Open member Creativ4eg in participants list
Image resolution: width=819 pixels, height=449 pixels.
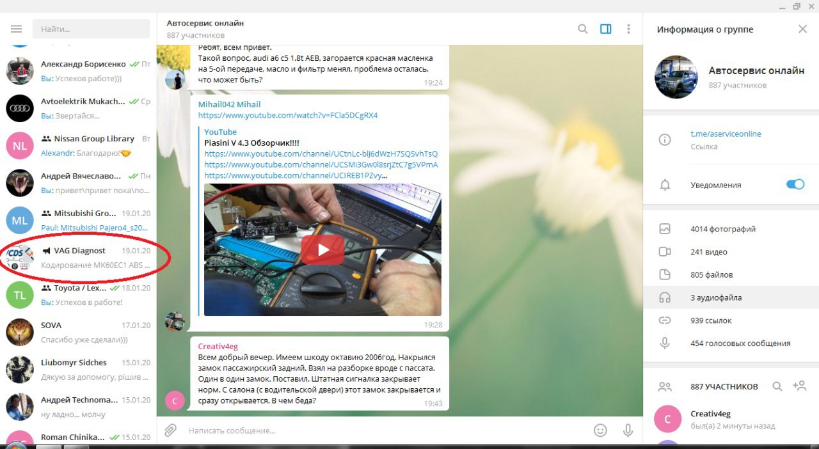(731, 419)
